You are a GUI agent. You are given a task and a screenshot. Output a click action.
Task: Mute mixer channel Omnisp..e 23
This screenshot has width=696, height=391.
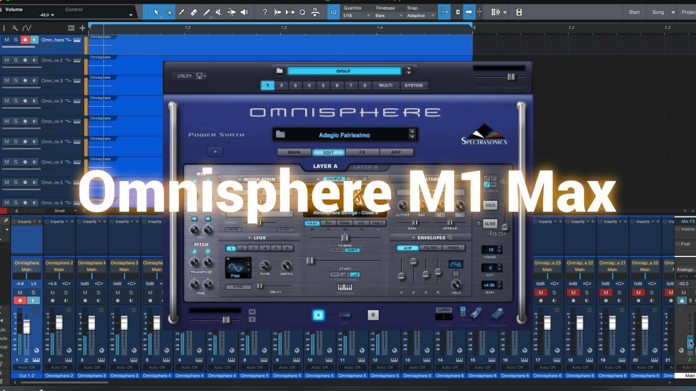pyautogui.click(x=541, y=293)
